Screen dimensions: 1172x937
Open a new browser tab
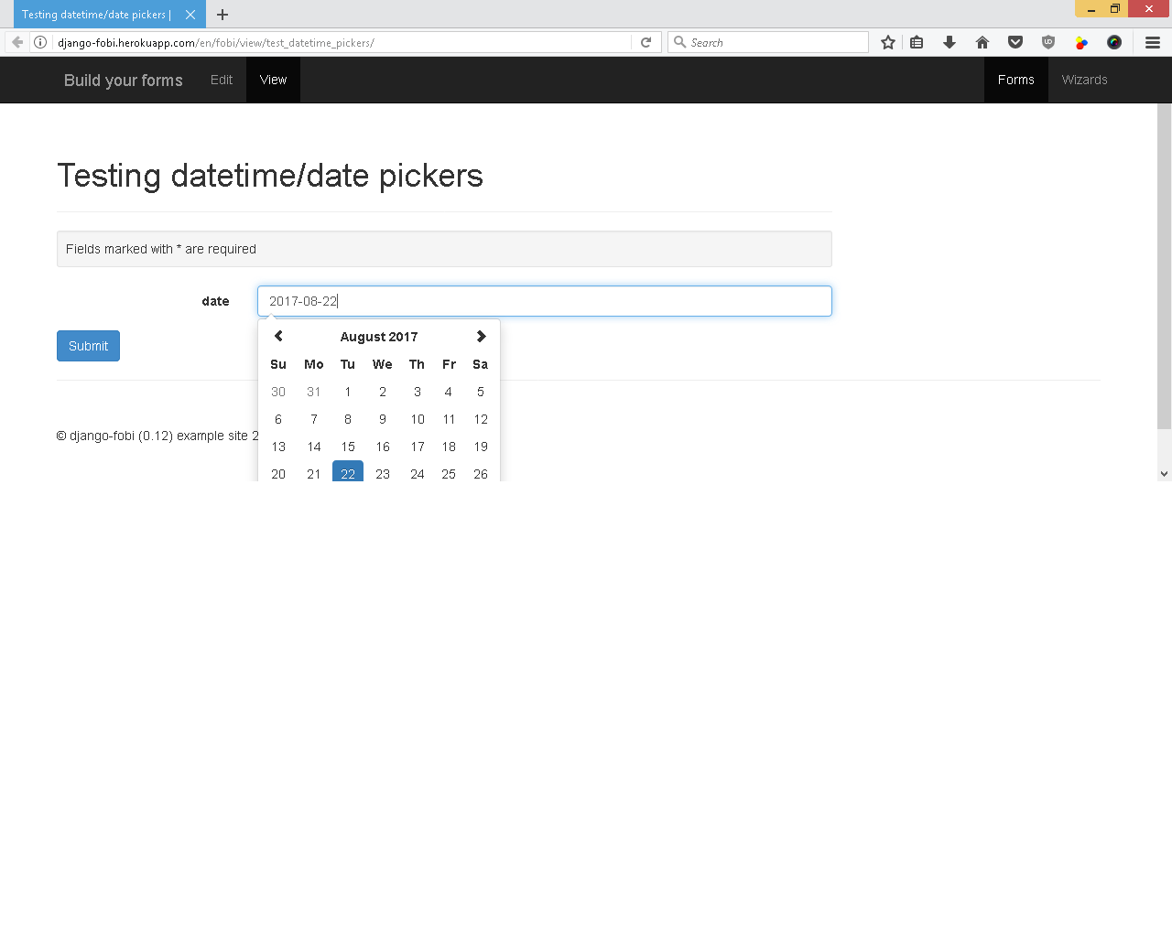coord(222,15)
